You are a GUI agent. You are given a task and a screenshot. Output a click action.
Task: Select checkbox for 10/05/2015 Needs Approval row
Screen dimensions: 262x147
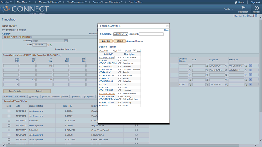9,135
